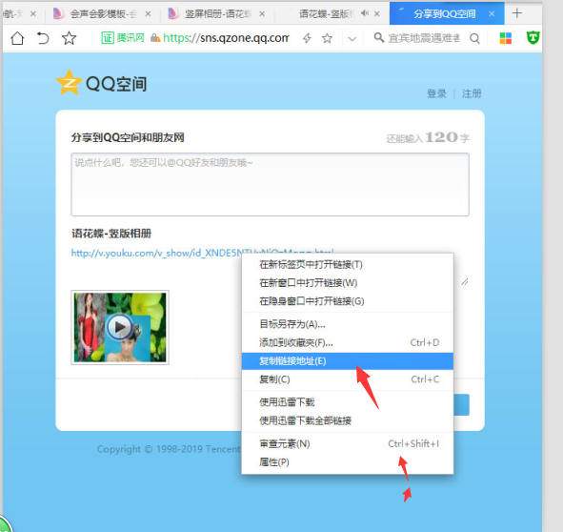
Task: Choose 在隐身窗口中打开链接(G)
Action: 347,301
